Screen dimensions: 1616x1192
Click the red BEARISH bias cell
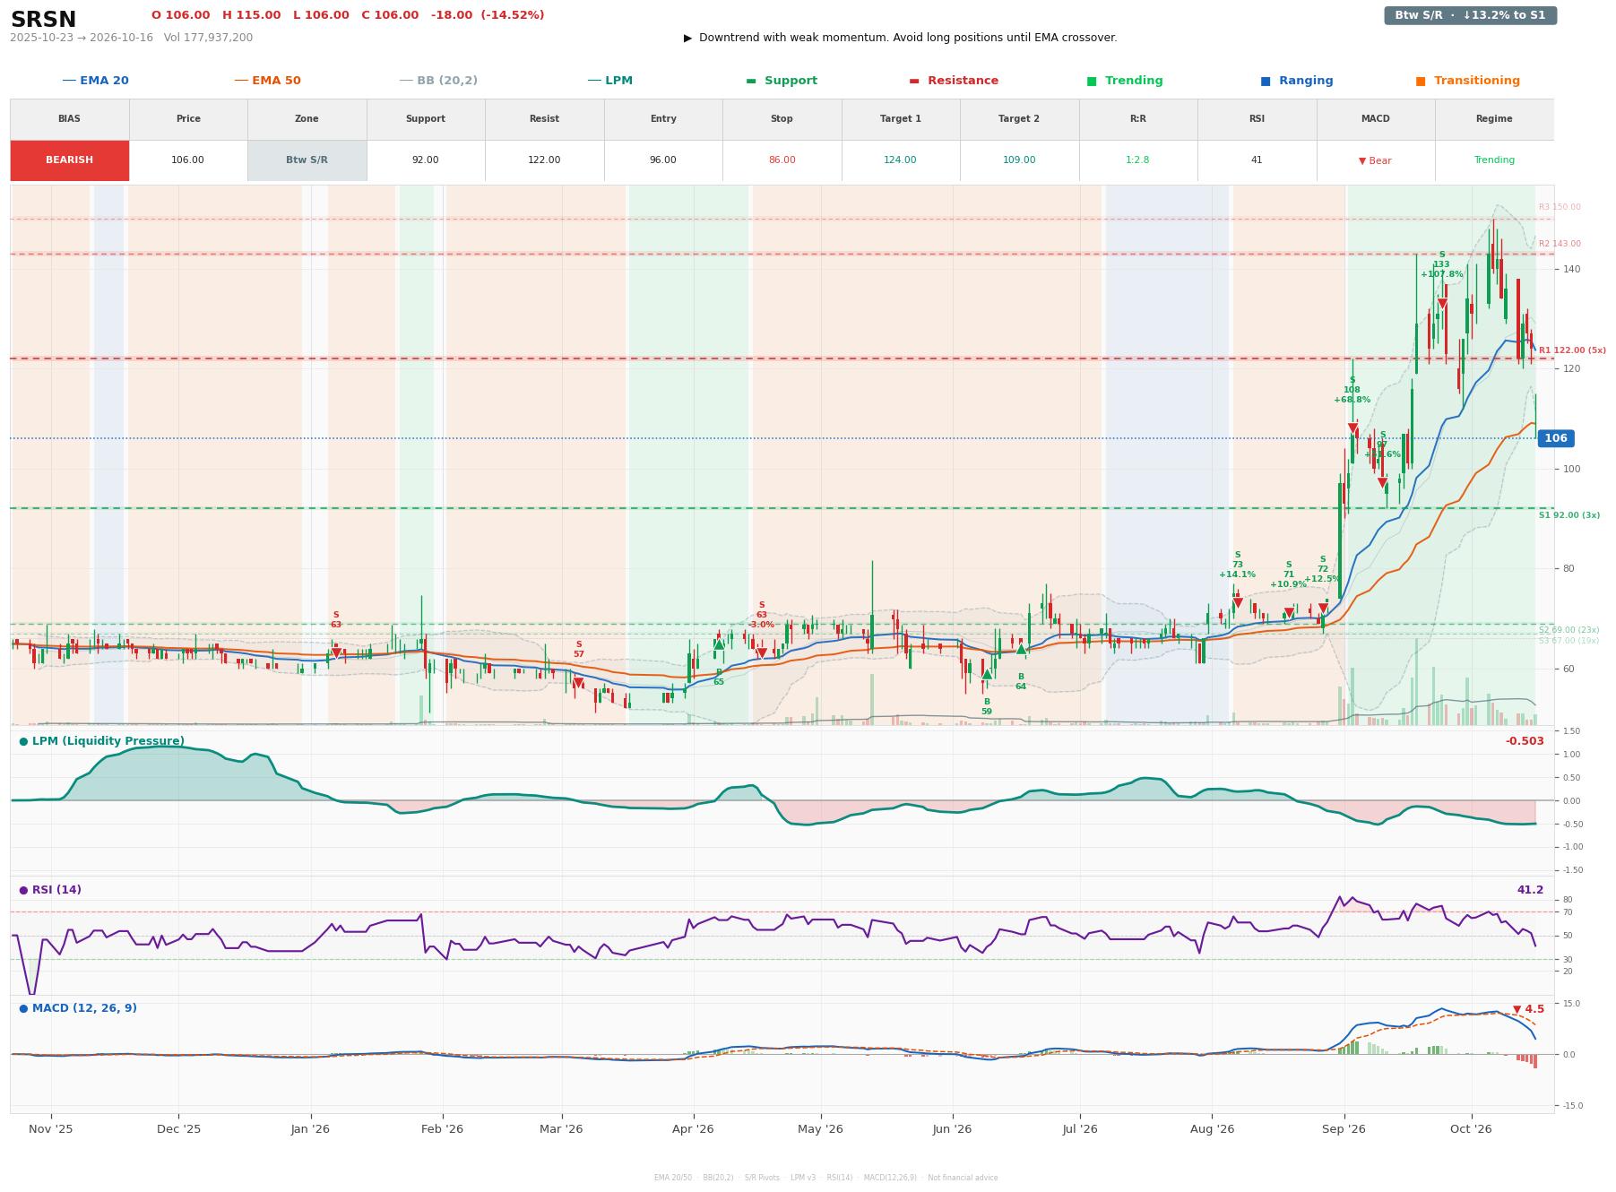(x=69, y=160)
